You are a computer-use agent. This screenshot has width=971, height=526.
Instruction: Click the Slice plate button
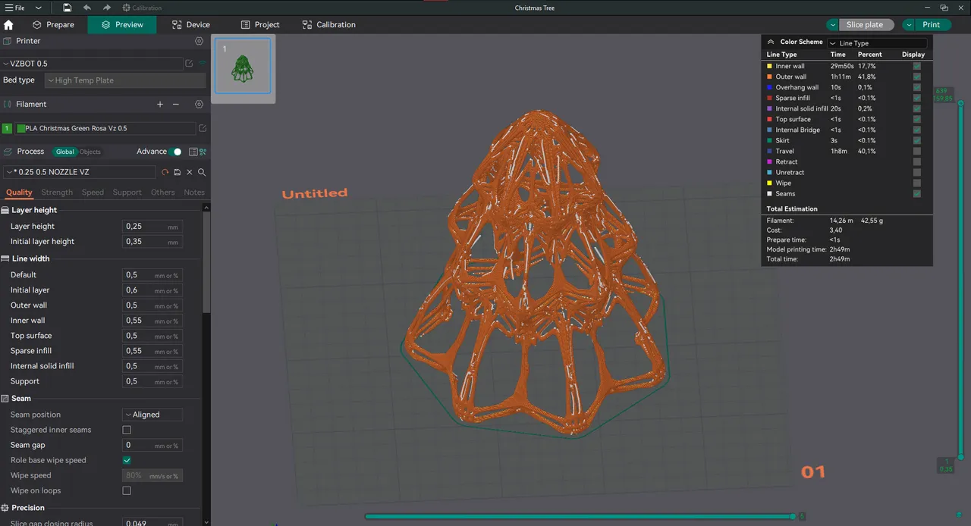coord(864,24)
